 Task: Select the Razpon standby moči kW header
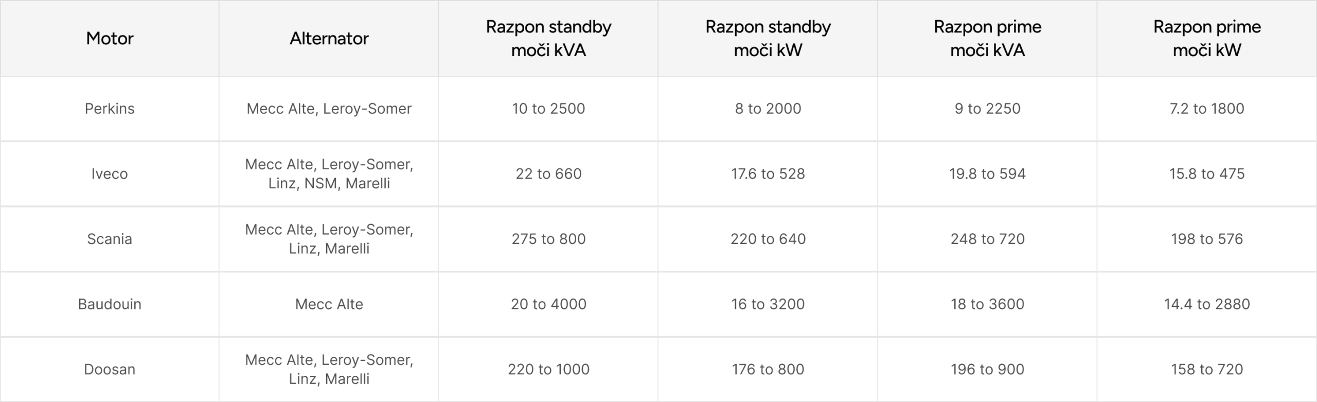pos(768,39)
